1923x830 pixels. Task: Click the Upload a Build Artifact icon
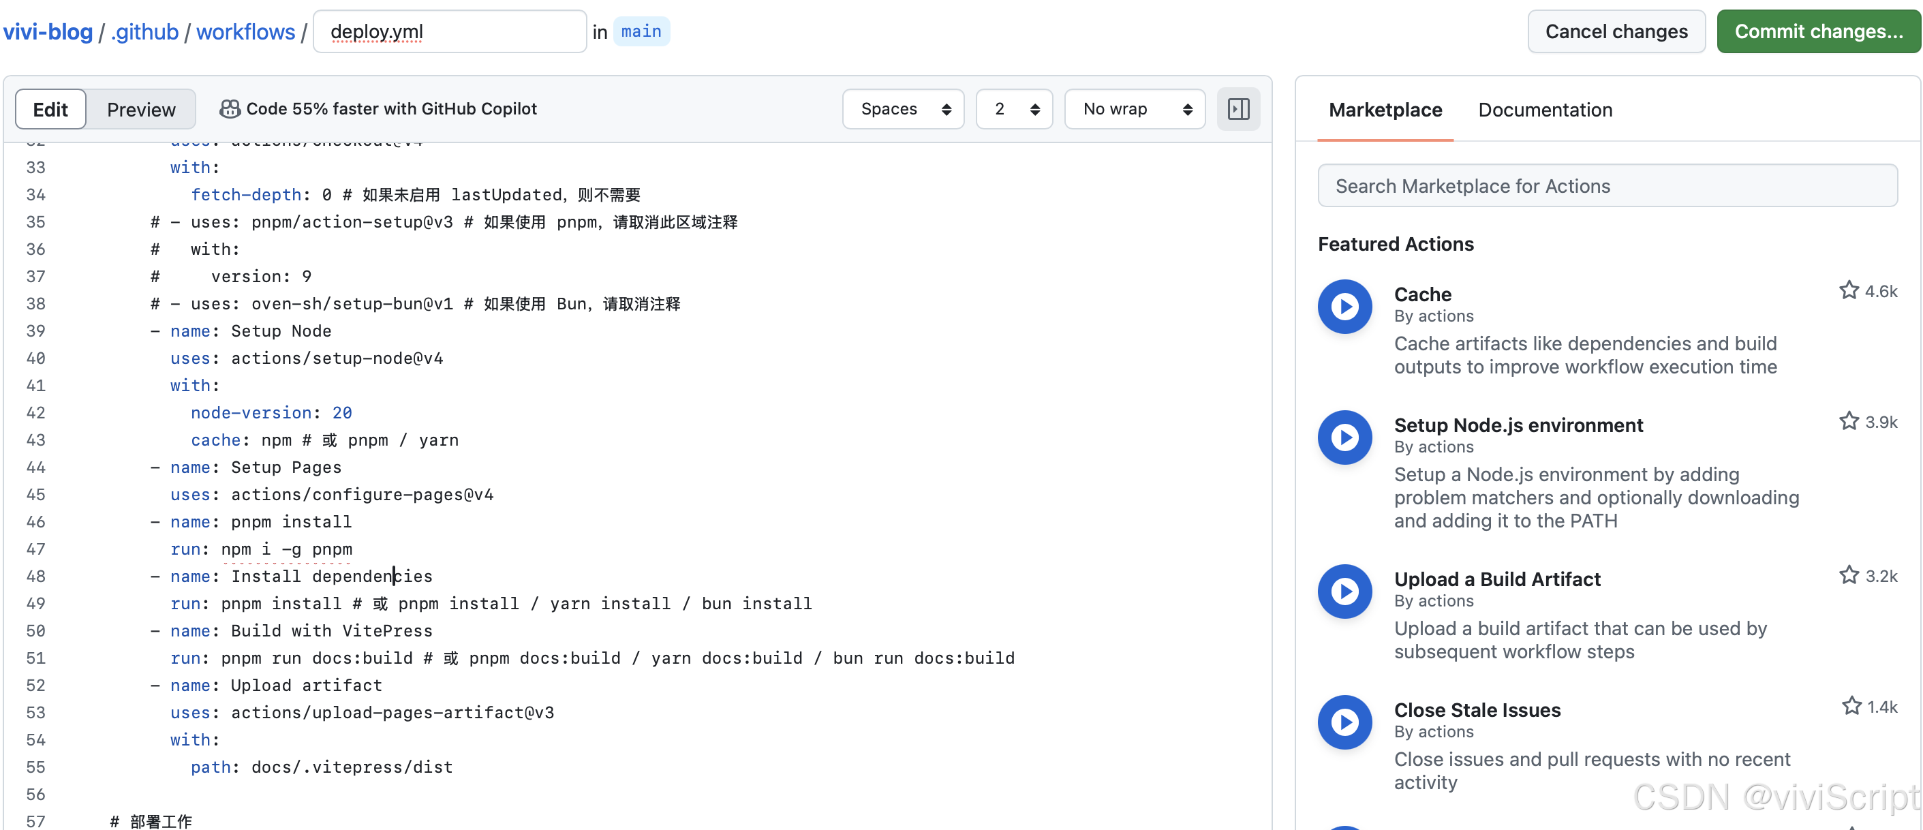click(1344, 591)
